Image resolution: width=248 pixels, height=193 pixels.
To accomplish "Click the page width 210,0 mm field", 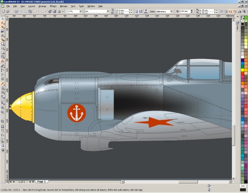I will click(121, 10).
